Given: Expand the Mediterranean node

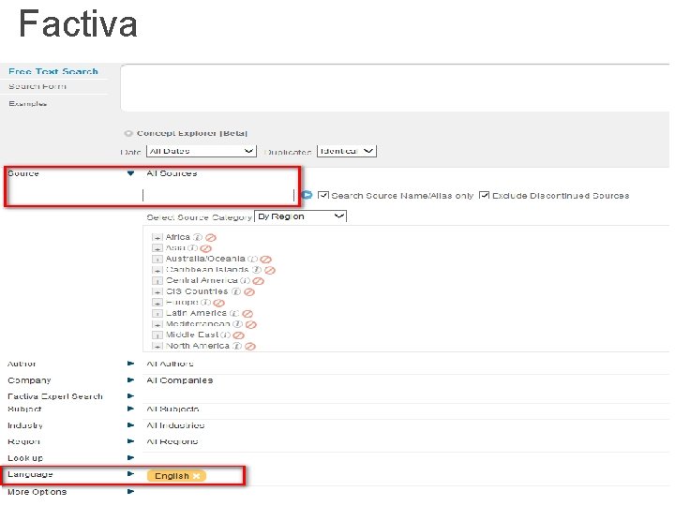Looking at the screenshot, I should tap(157, 324).
